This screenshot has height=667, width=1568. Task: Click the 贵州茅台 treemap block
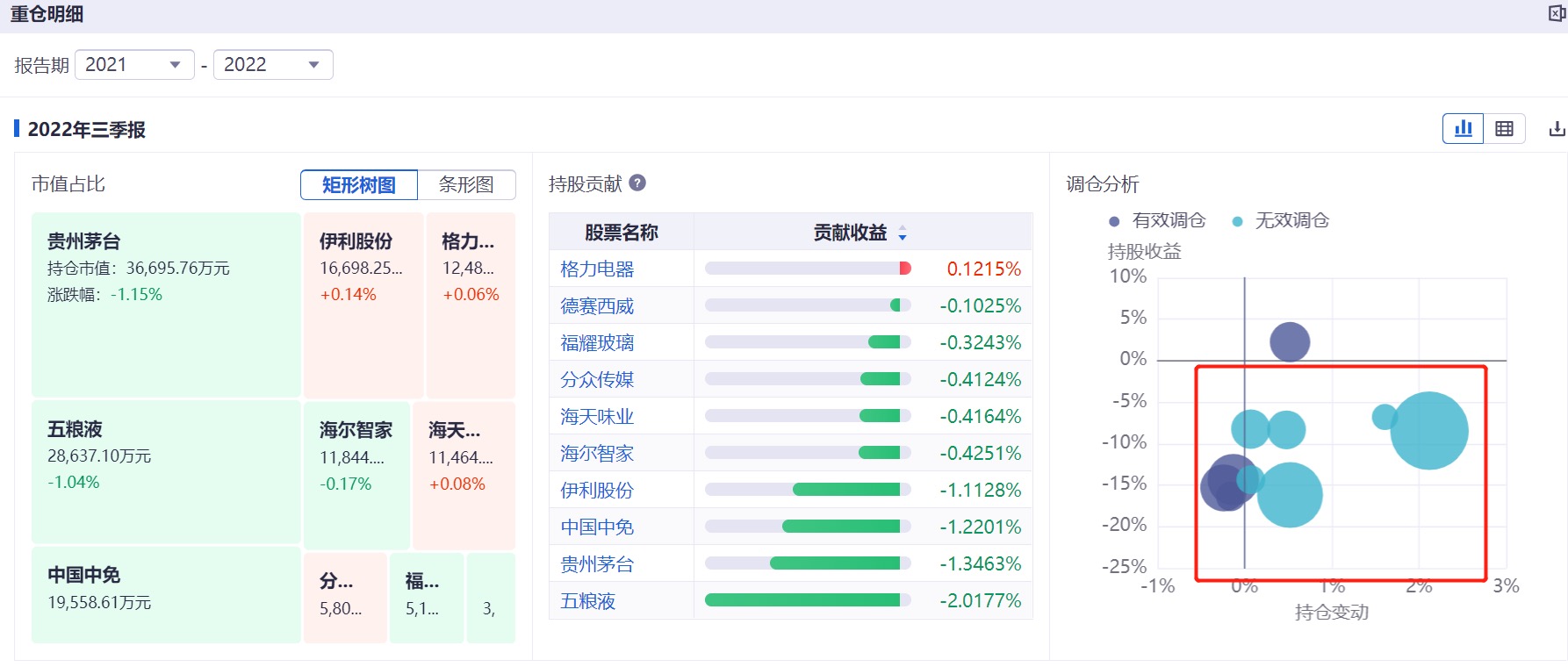point(166,305)
